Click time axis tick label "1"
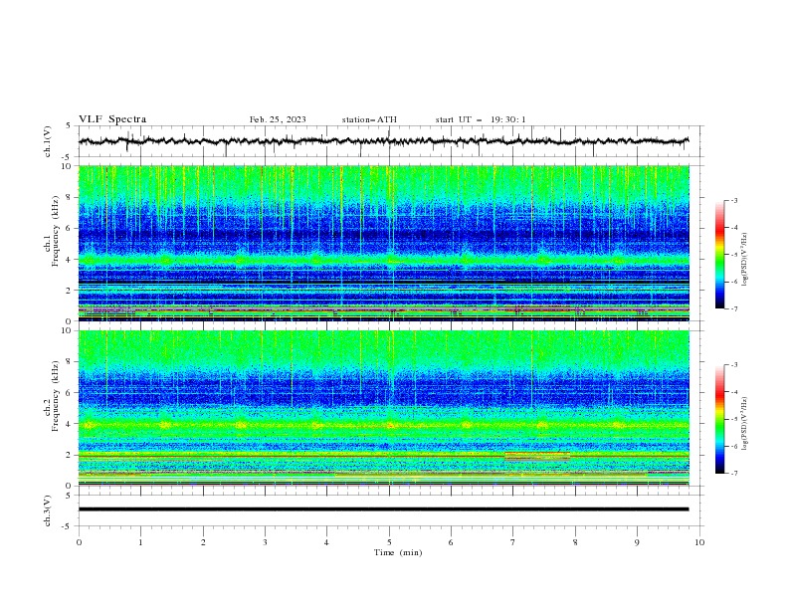 (141, 542)
